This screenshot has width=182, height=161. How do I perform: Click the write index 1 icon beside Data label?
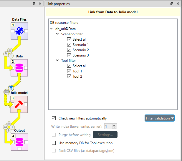click(x=11, y=56)
